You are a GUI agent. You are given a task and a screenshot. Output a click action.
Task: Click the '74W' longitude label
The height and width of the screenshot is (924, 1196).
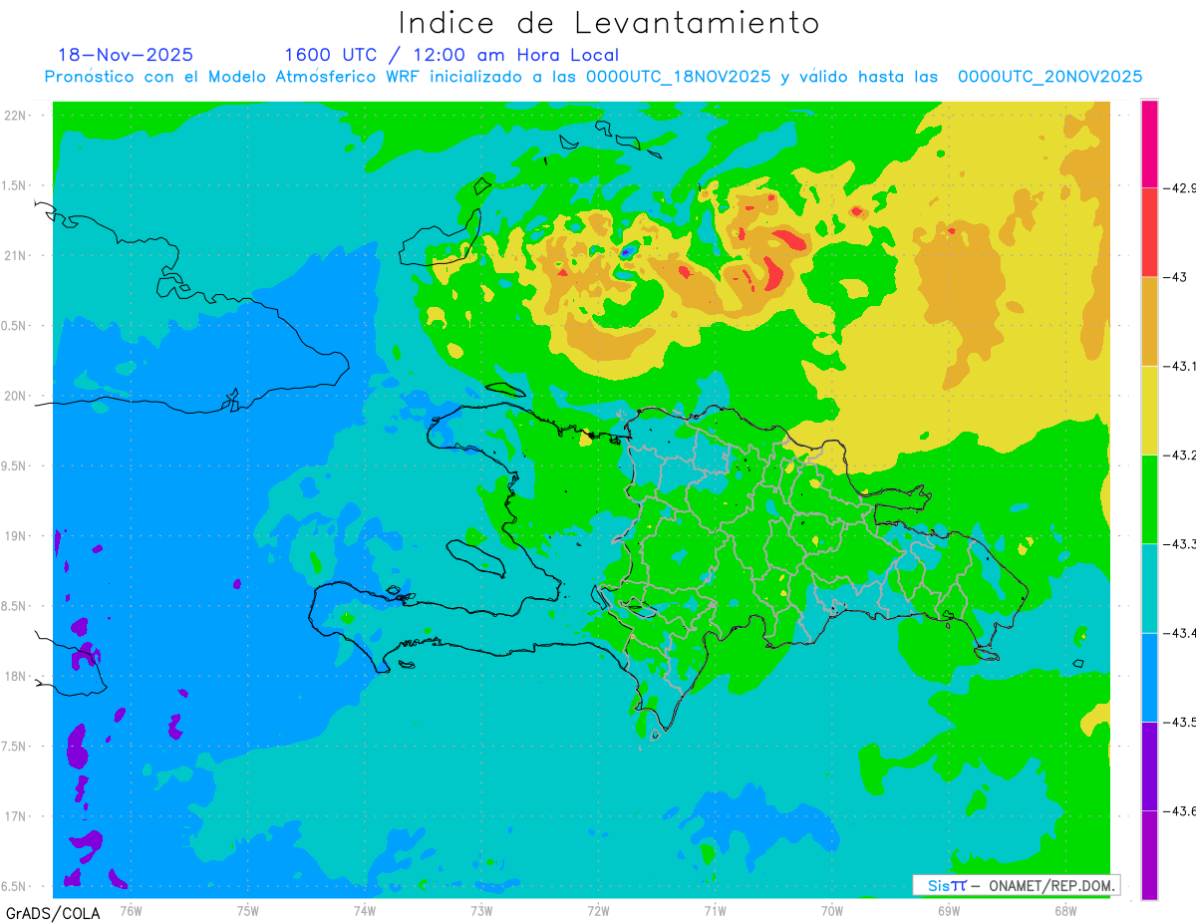[364, 910]
